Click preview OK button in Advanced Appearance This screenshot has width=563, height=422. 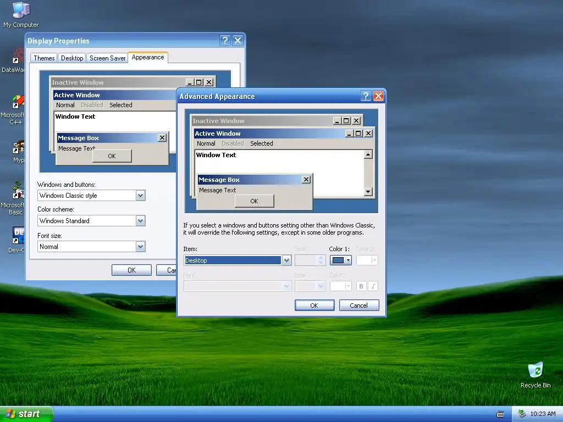(254, 201)
